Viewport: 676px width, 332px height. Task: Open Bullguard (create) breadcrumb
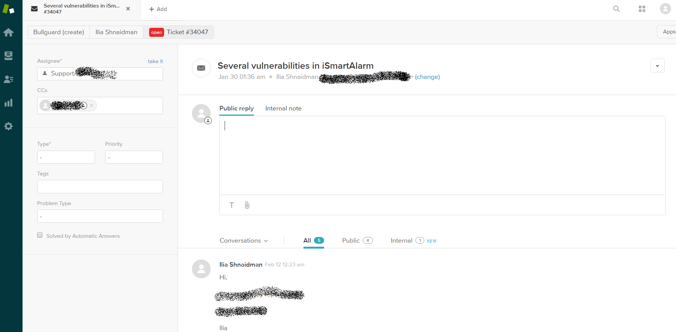coord(59,32)
